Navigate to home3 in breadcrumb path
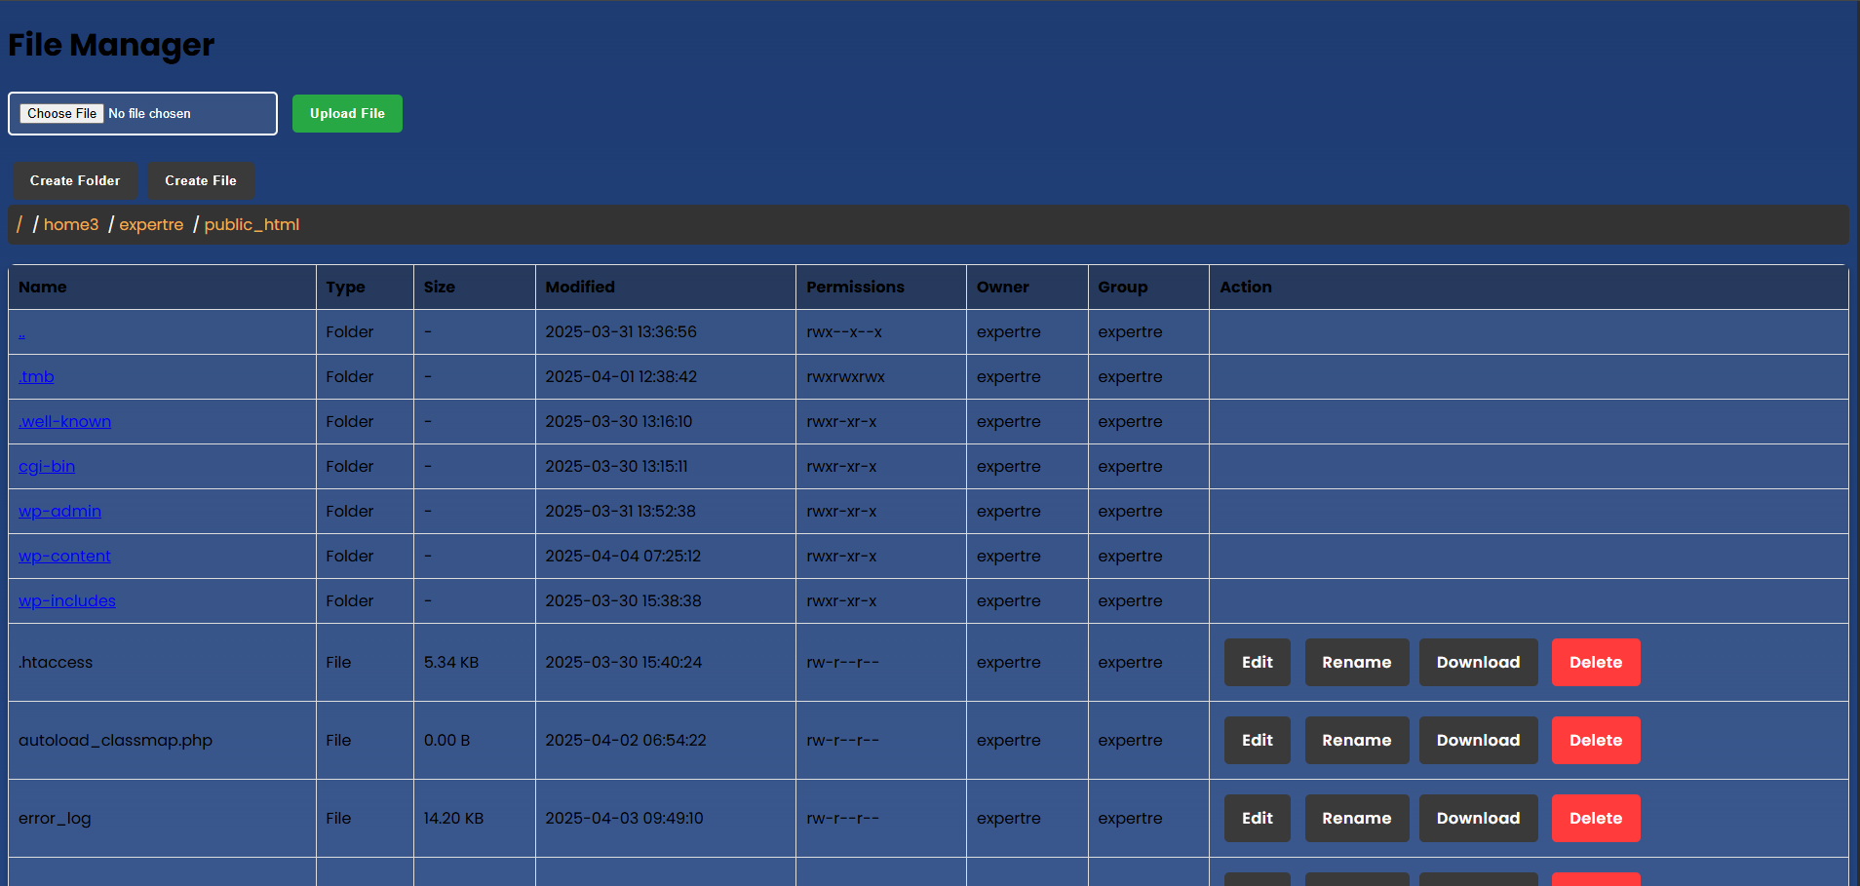1860x886 pixels. [x=71, y=224]
